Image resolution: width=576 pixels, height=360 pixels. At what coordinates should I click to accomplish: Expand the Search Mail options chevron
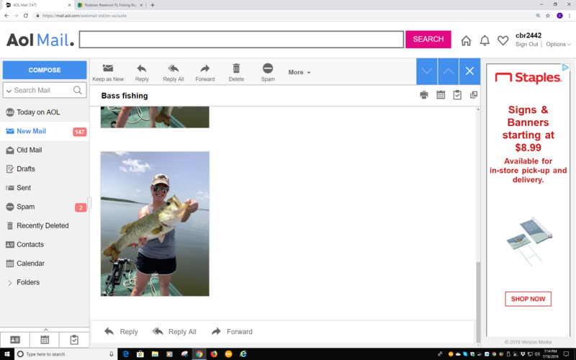pyautogui.click(x=9, y=91)
